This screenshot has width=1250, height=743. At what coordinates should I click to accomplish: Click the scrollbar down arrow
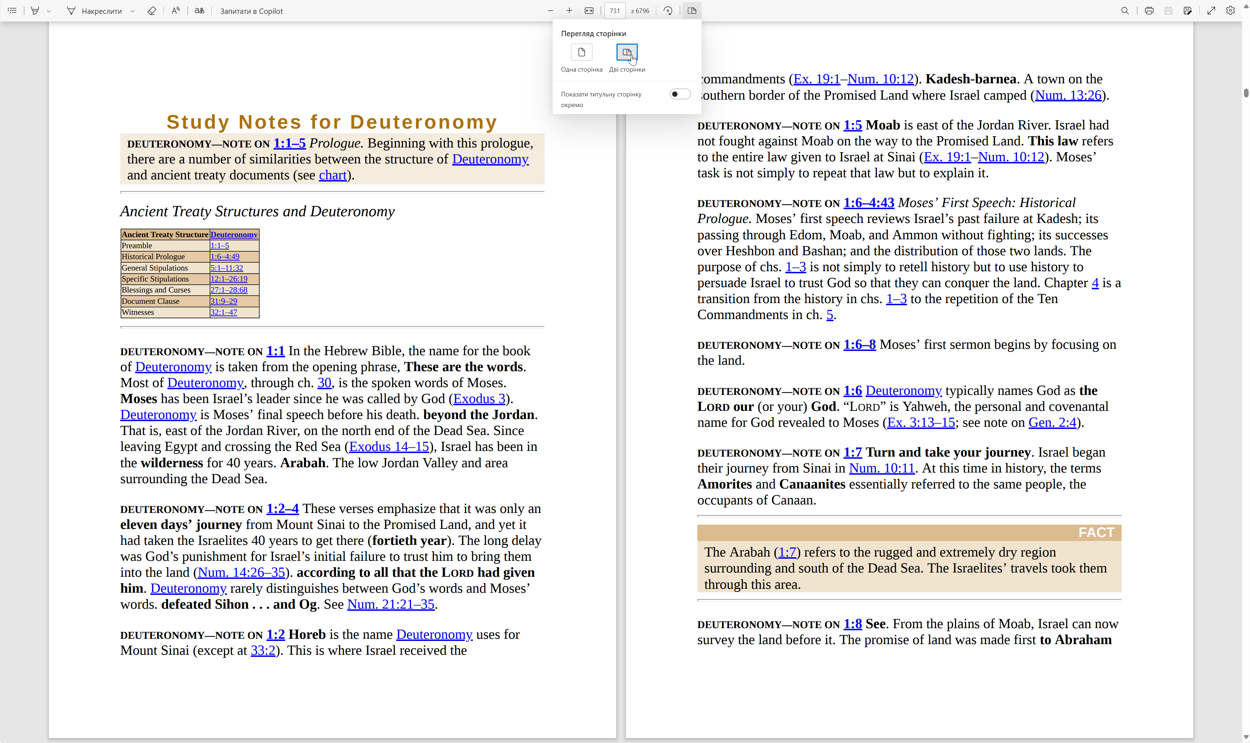coord(1245,737)
